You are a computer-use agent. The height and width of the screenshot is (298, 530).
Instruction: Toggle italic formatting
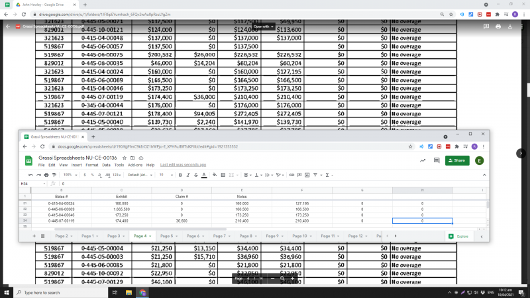[x=188, y=175]
